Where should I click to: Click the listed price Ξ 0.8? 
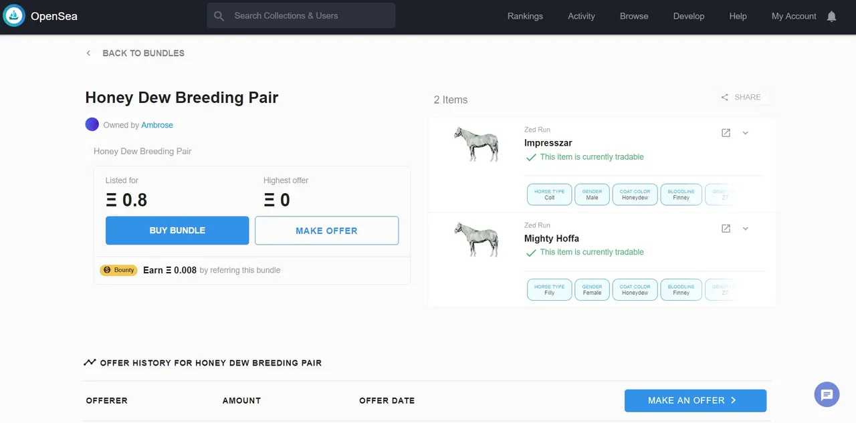coord(126,200)
